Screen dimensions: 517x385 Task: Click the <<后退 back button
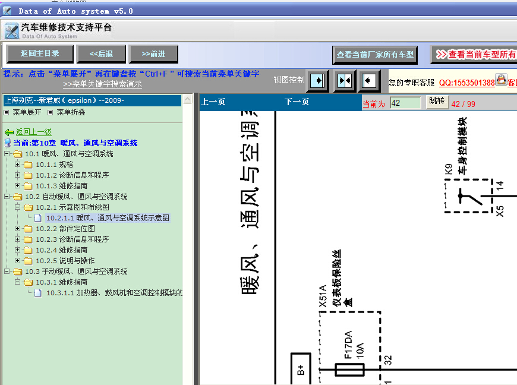[101, 53]
